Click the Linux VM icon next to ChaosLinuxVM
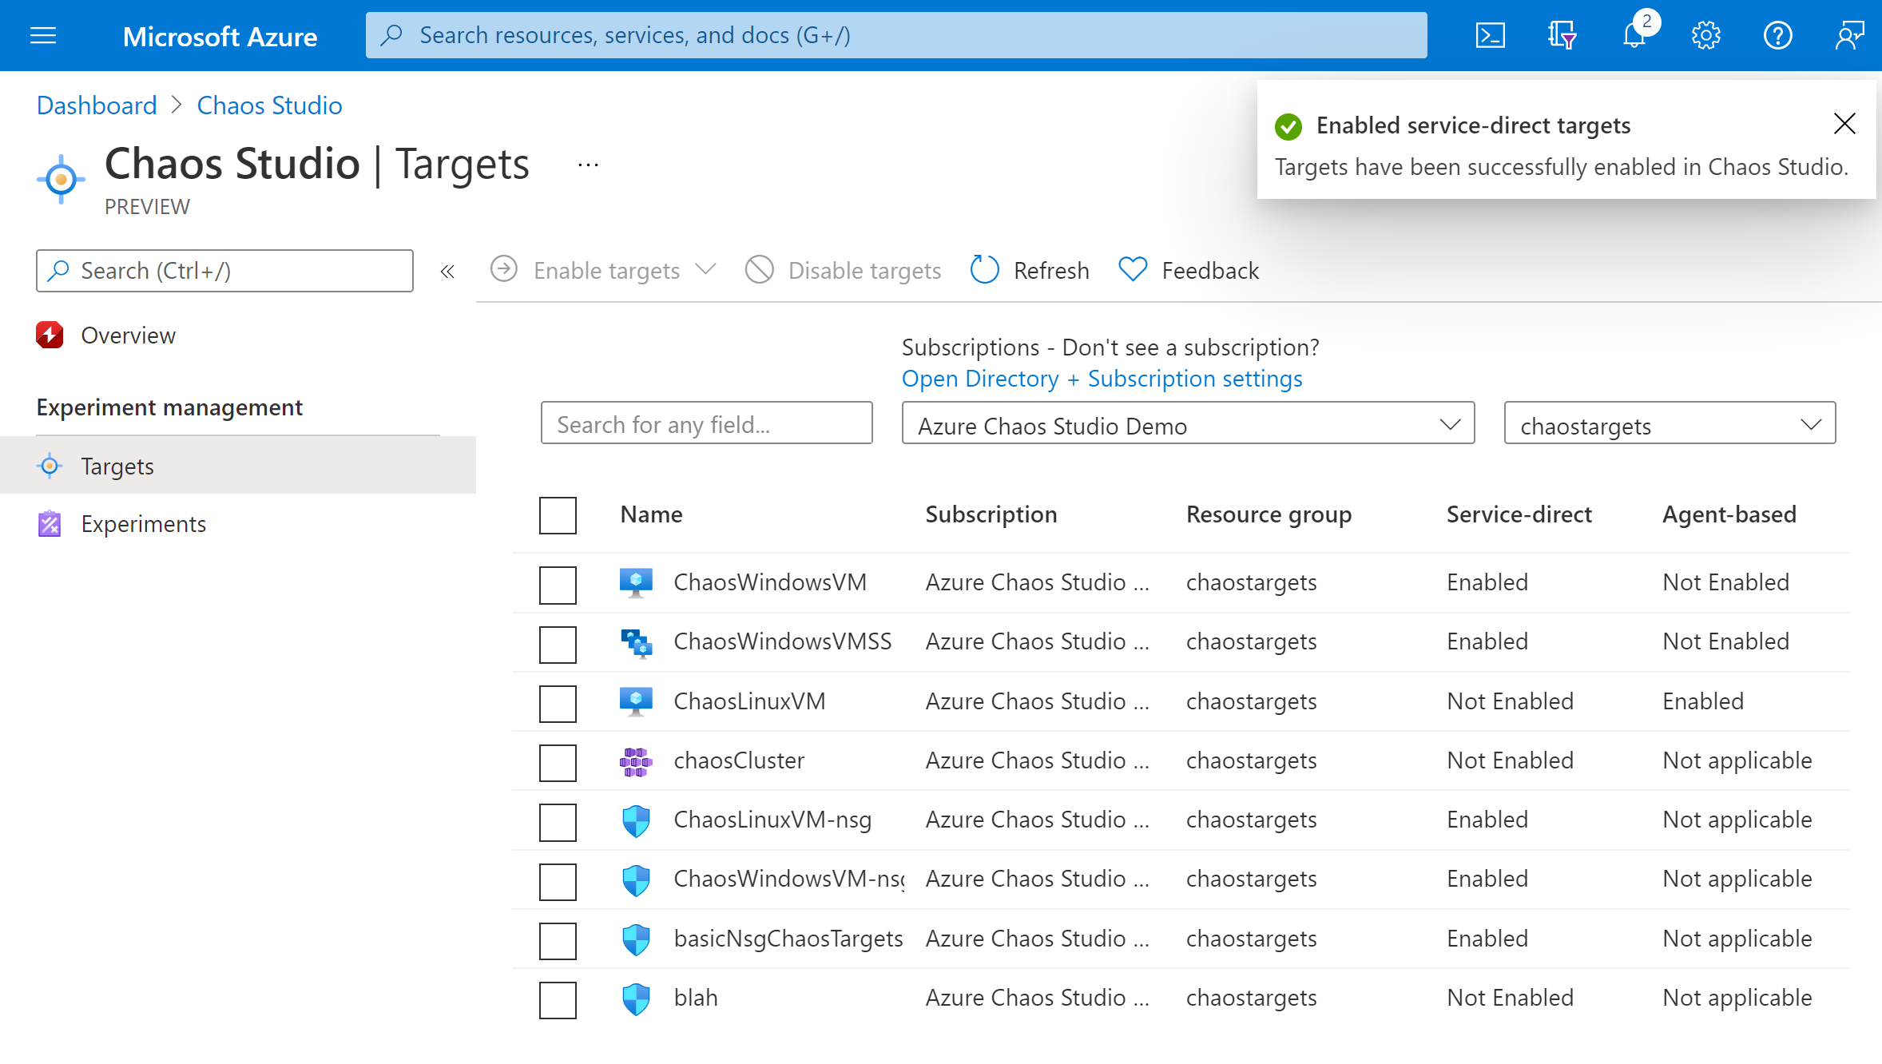The height and width of the screenshot is (1064, 1882). 638,701
